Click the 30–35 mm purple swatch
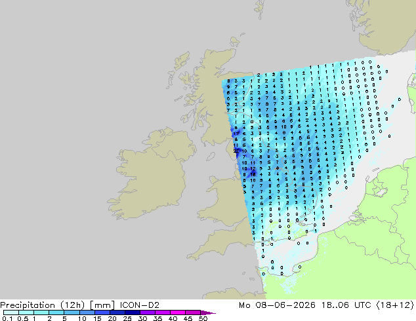Viewport: 416px width, 321px height. point(147,312)
